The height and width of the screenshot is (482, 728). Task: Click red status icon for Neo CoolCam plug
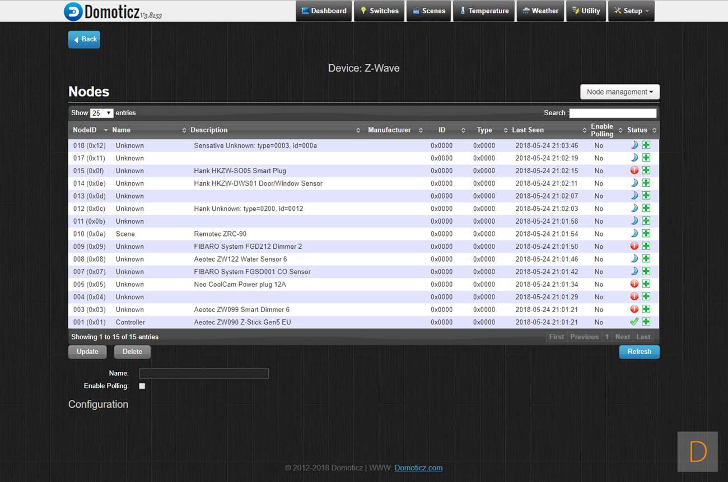point(634,284)
